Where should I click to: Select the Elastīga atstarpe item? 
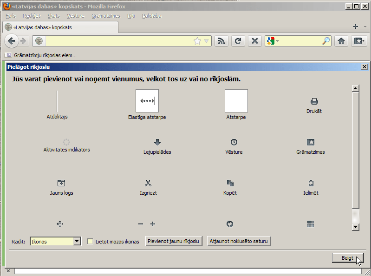tap(147, 105)
